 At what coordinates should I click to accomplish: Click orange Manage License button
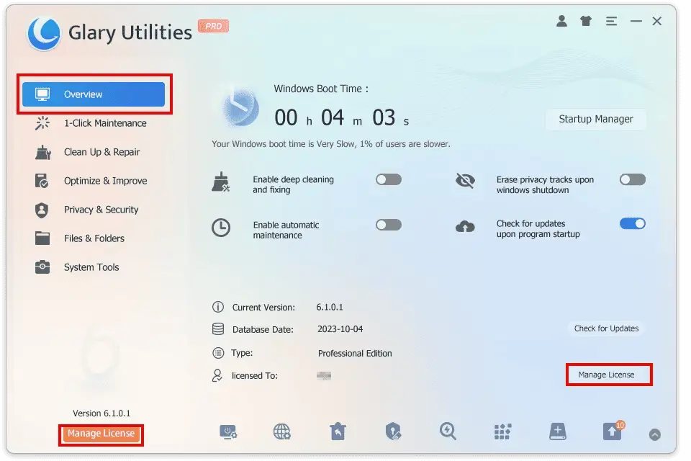tap(101, 433)
